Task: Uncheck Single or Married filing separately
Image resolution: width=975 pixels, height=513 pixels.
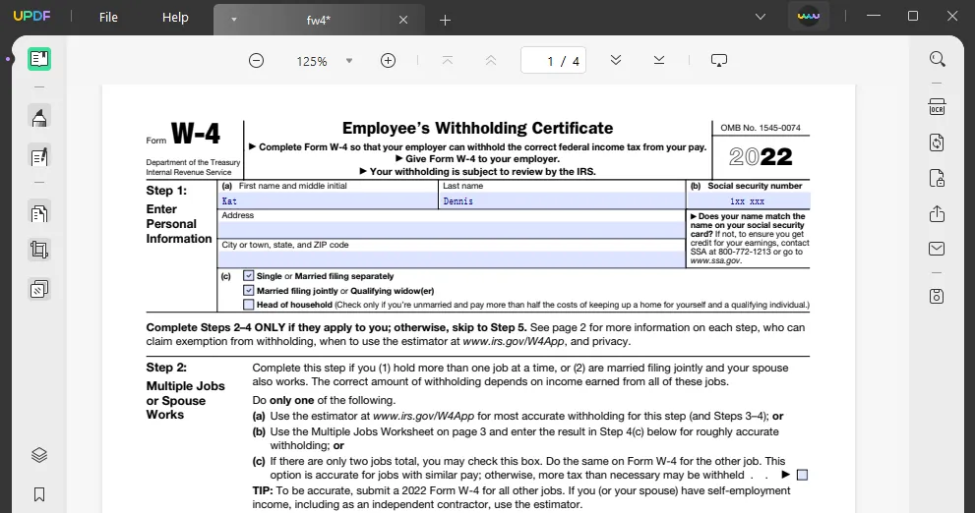Action: (249, 276)
